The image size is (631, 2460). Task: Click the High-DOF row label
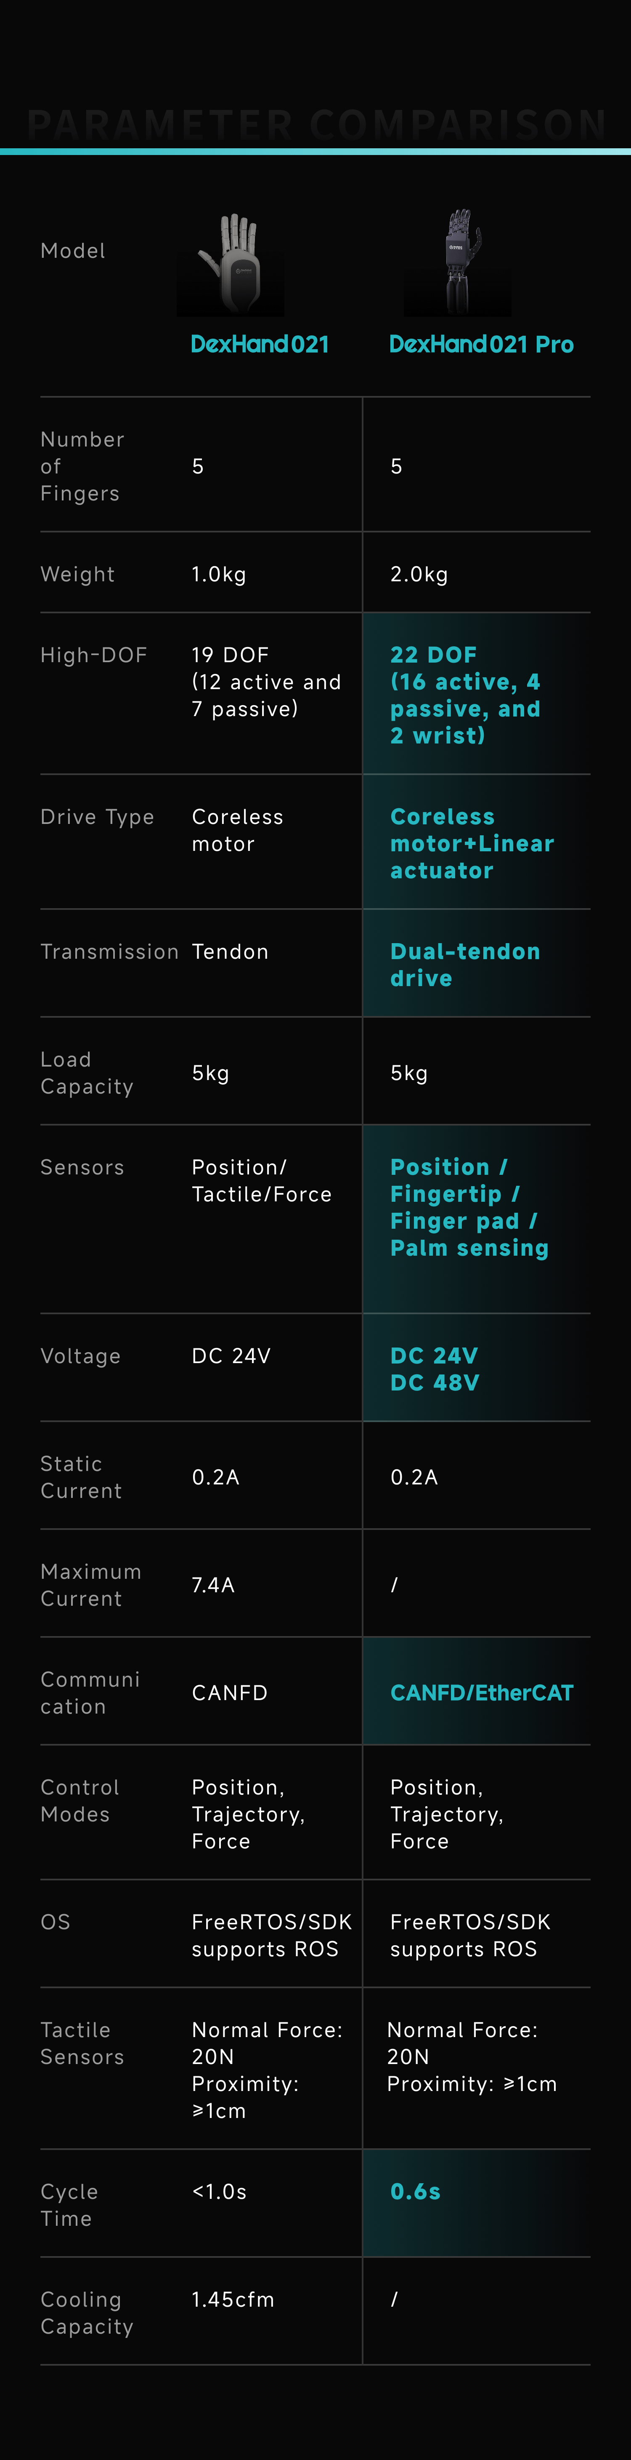(x=93, y=655)
